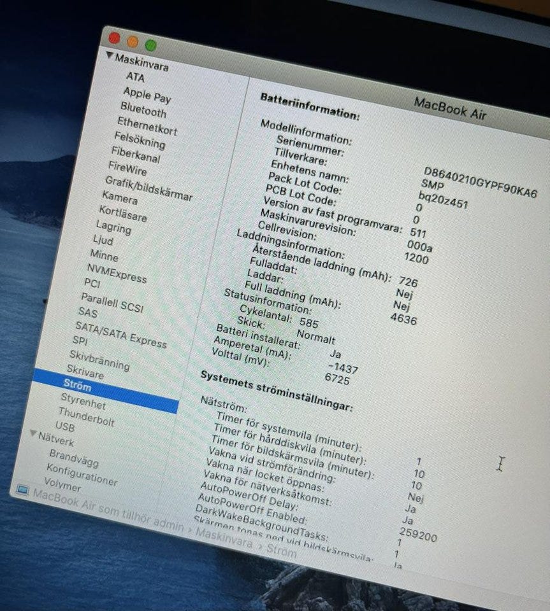Viewport: 550px width, 611px height.
Task: Select Kamera in the sidebar
Action: [x=120, y=198]
